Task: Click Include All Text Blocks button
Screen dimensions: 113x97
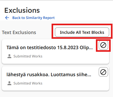Action: (82, 32)
